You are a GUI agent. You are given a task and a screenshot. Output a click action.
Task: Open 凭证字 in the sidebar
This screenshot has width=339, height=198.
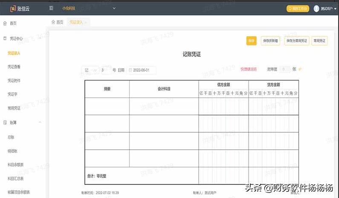(x=12, y=94)
